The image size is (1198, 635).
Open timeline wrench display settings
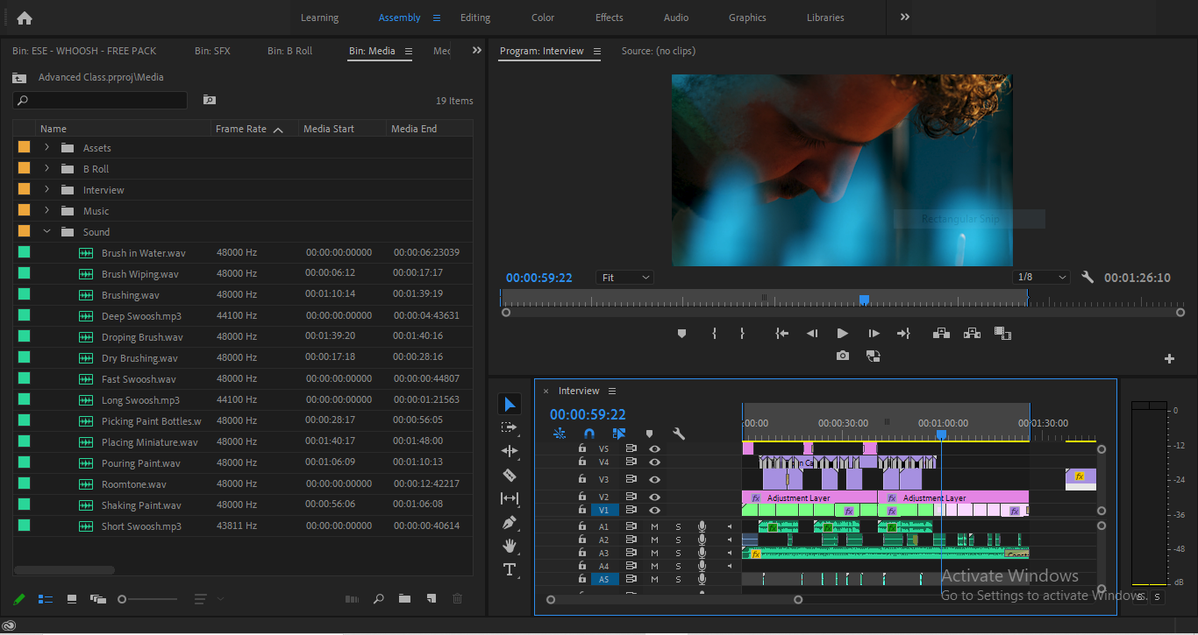(x=678, y=434)
